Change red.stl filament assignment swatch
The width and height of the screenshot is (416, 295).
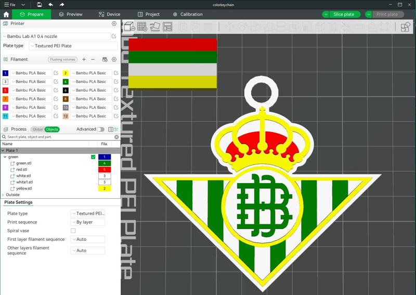pos(105,170)
